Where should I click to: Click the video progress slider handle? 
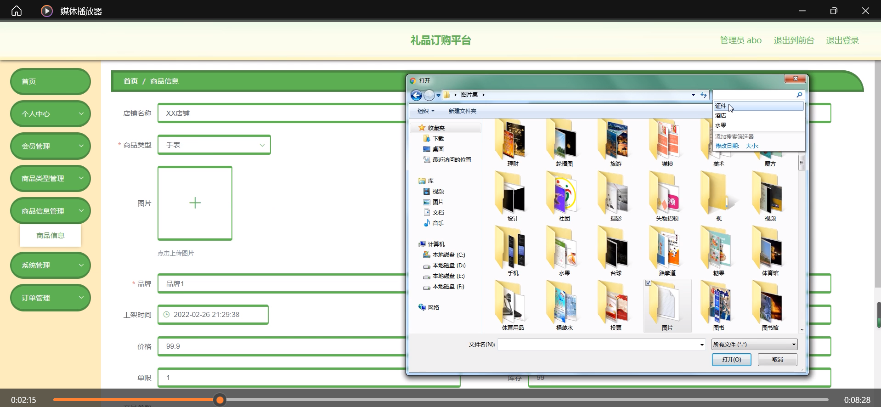point(220,400)
